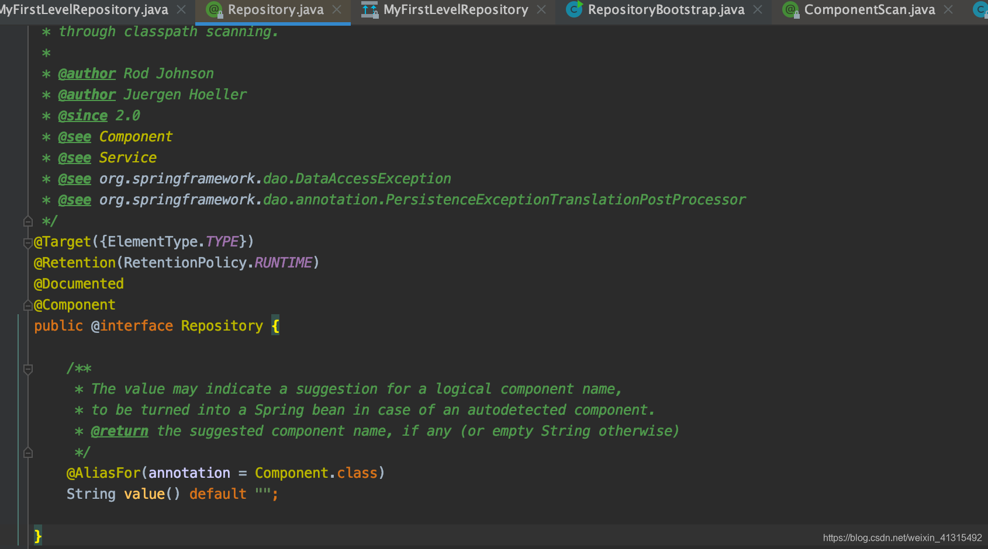Collapse the value() Javadoc comment end marker
The image size is (988, 549).
tap(27, 453)
